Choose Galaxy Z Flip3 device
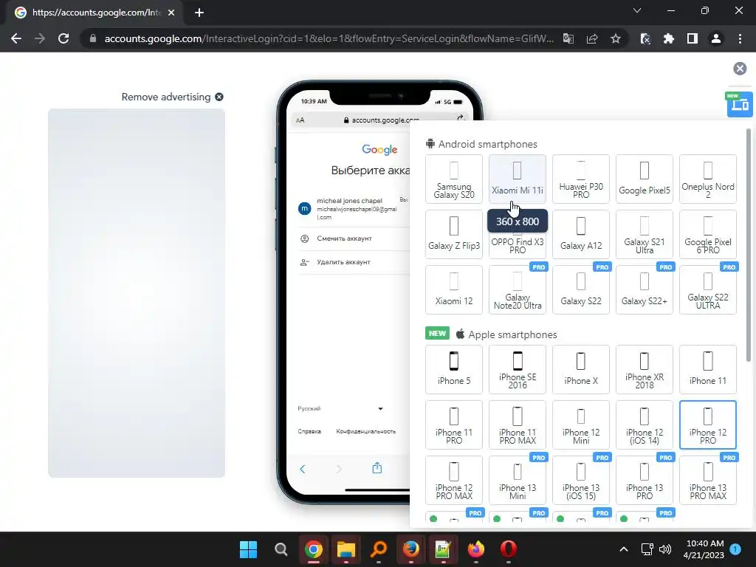756x567 pixels. click(x=454, y=234)
